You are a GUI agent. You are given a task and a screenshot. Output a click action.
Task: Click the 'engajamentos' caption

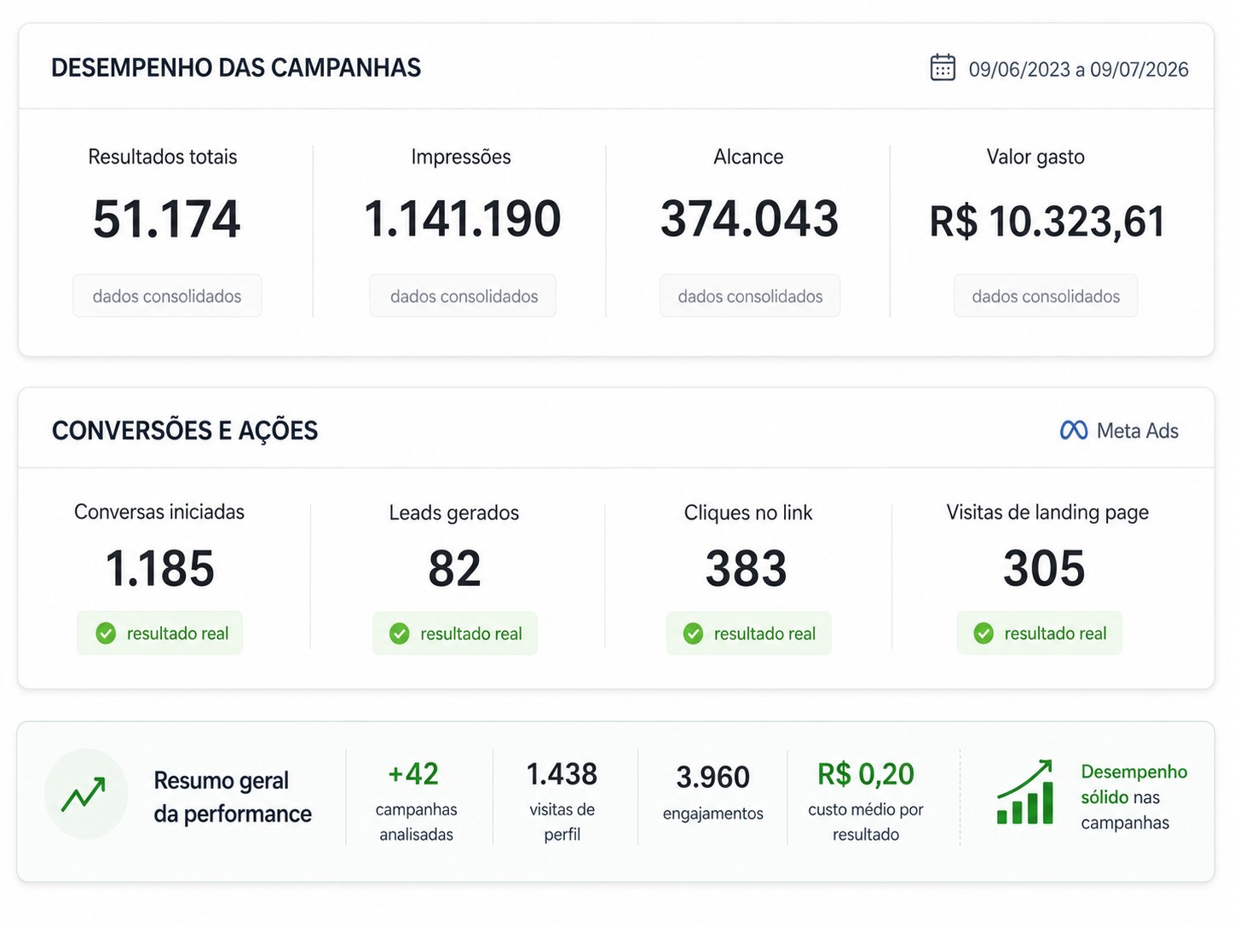point(713,813)
